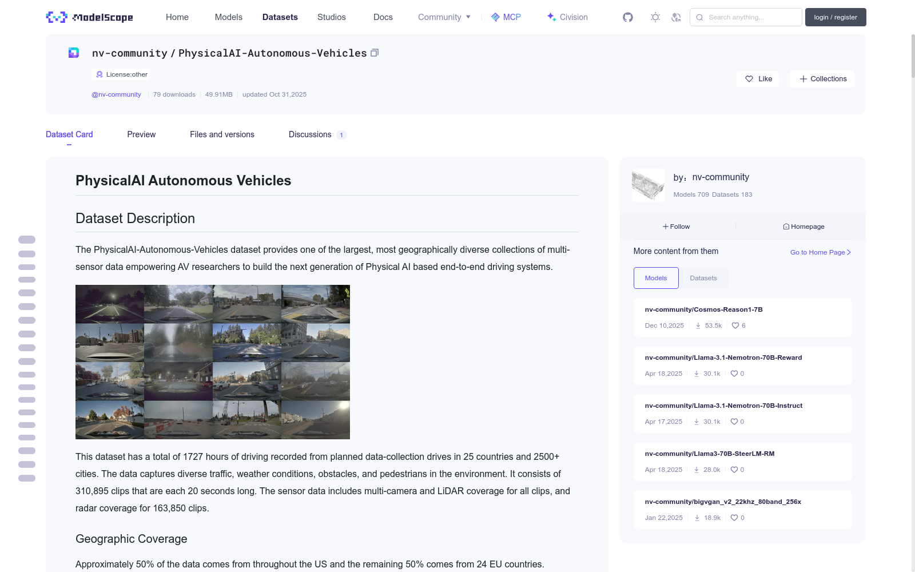Open the Datasets nav item in header
Screen dimensions: 915x572
point(280,17)
